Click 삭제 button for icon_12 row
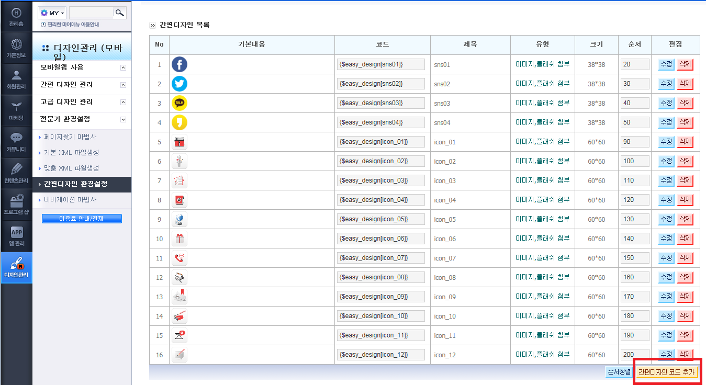Screen dimensions: 706x385 tap(685, 355)
